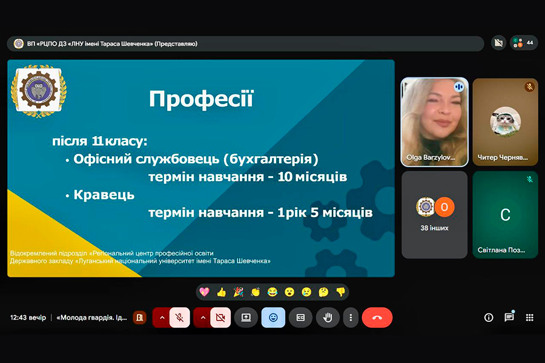This screenshot has height=363, width=545.
Task: Open the more options menu
Action: coord(351,318)
